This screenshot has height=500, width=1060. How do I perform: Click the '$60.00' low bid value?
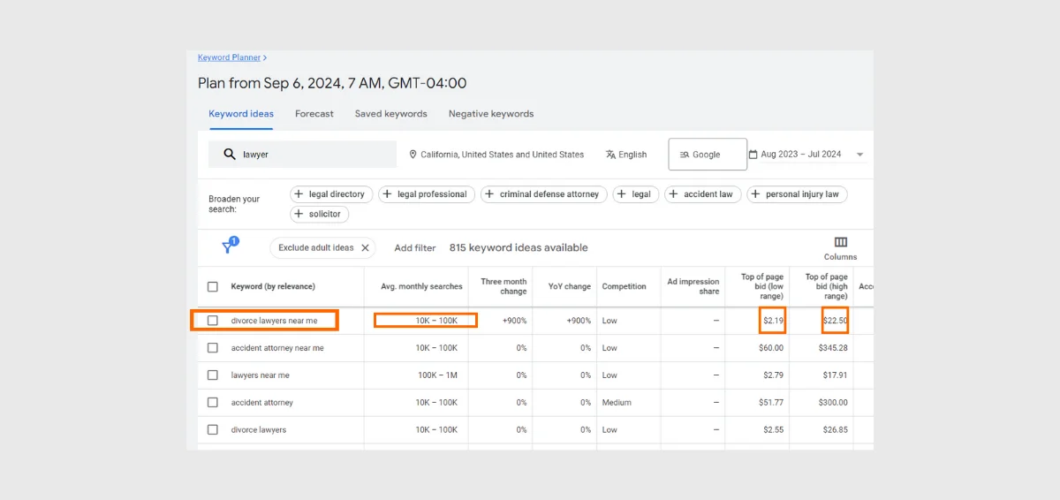tap(771, 348)
